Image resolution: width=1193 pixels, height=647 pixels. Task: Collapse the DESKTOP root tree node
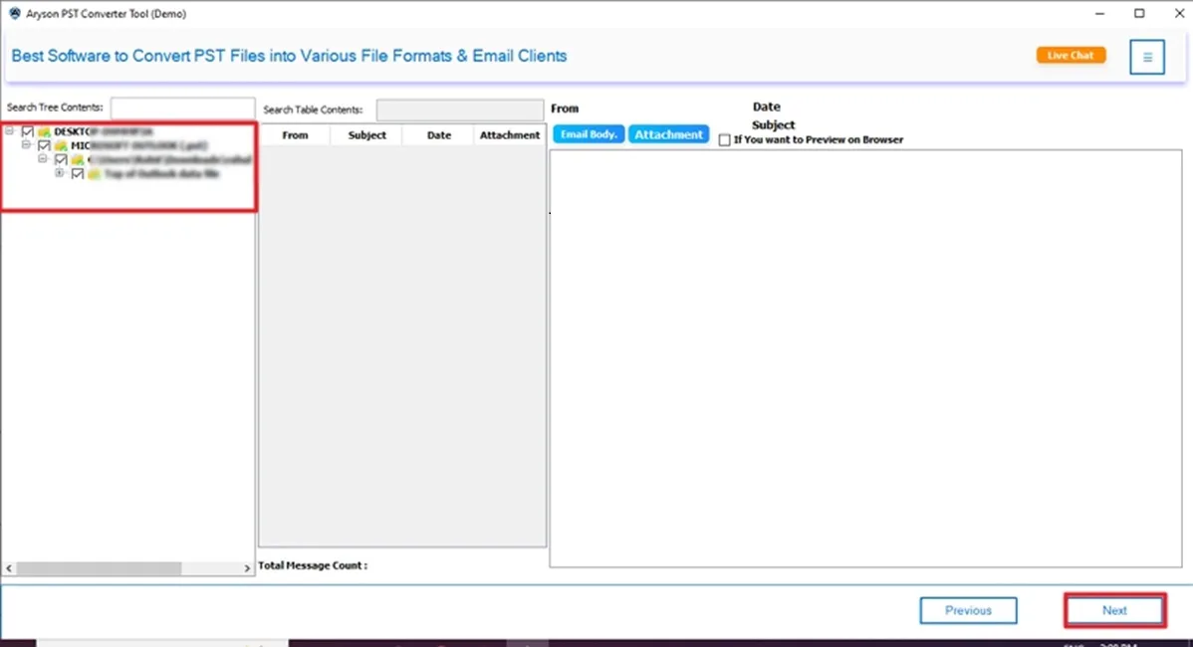pyautogui.click(x=10, y=131)
